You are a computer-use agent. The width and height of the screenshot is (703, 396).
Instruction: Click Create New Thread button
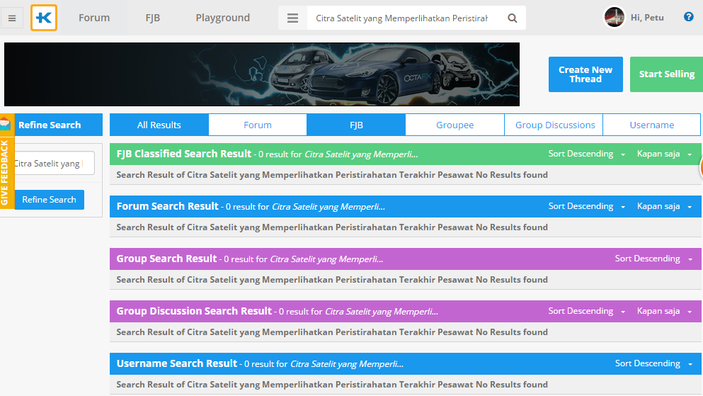[585, 74]
